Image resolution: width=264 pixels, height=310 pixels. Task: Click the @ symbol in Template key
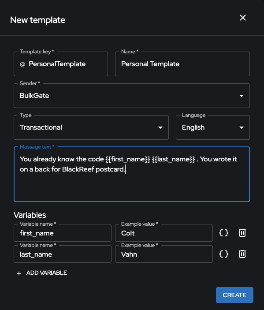22,64
